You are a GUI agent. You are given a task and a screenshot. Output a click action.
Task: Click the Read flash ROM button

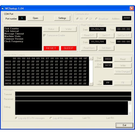point(123,59)
